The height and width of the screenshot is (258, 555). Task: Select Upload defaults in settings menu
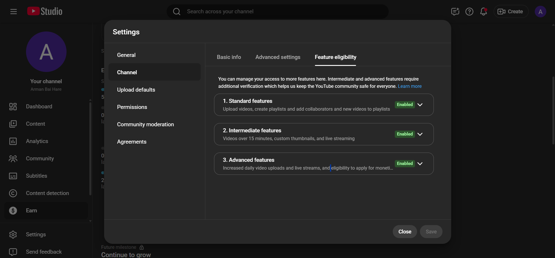(136, 90)
